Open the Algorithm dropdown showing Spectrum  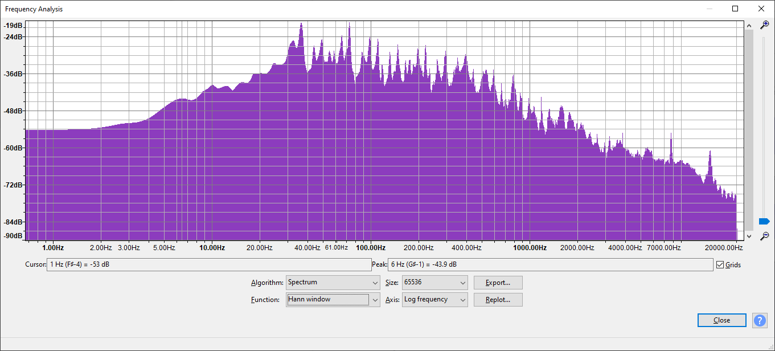(x=333, y=283)
